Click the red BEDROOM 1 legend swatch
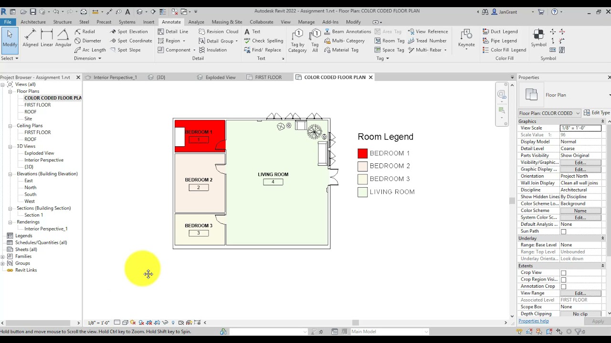 363,153
